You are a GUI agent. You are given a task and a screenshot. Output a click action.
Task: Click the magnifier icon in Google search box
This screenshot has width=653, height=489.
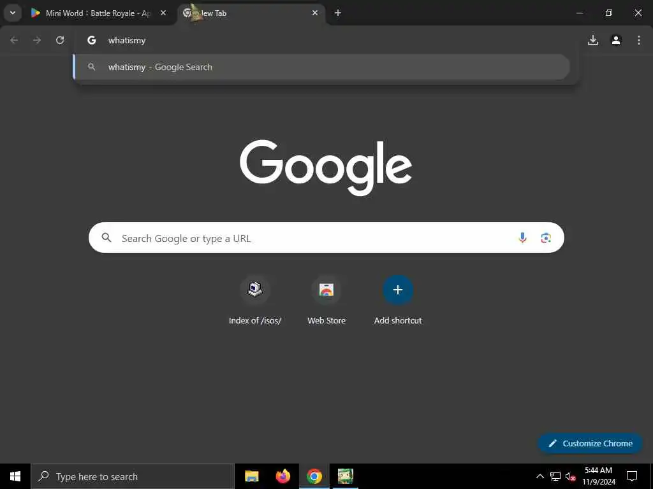click(x=106, y=237)
